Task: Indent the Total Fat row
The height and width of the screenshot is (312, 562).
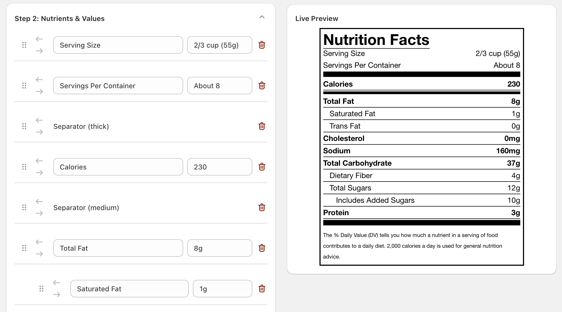Action: pos(39,254)
